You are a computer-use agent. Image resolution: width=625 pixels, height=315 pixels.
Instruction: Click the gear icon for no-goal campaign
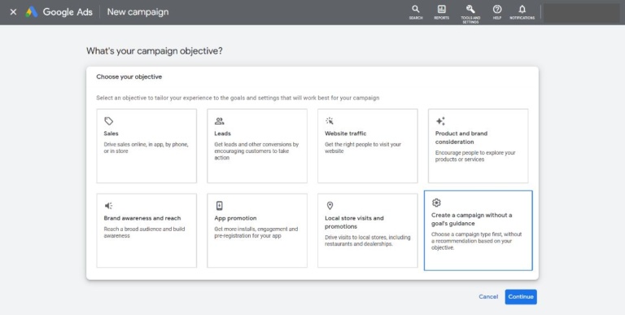click(x=436, y=203)
